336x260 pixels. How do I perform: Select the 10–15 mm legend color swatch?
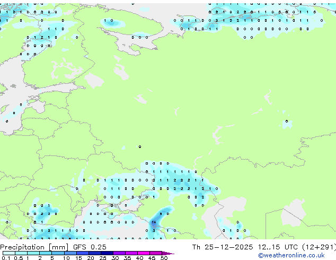tap(70, 253)
